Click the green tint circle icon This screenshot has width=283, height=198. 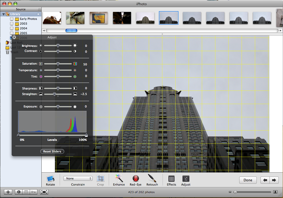(75, 76)
